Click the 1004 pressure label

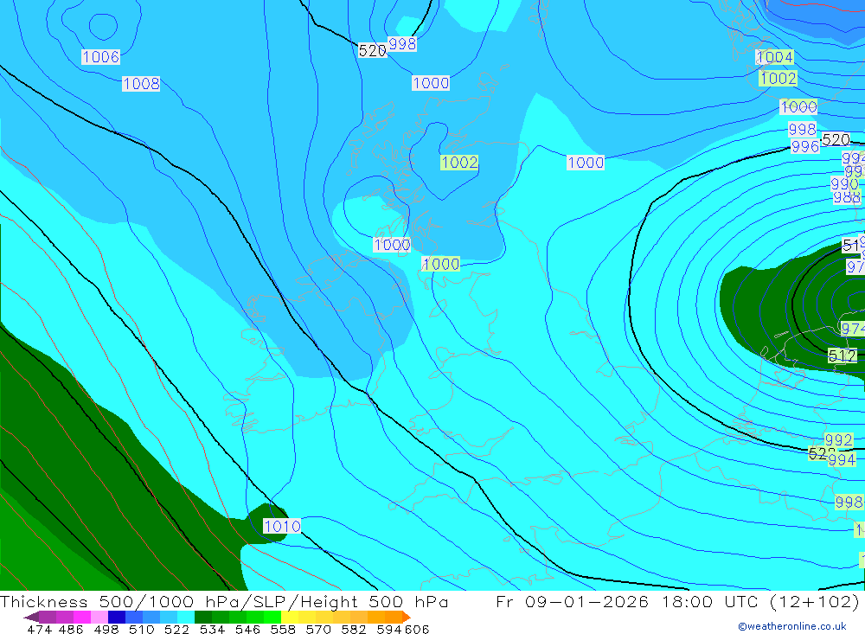774,57
